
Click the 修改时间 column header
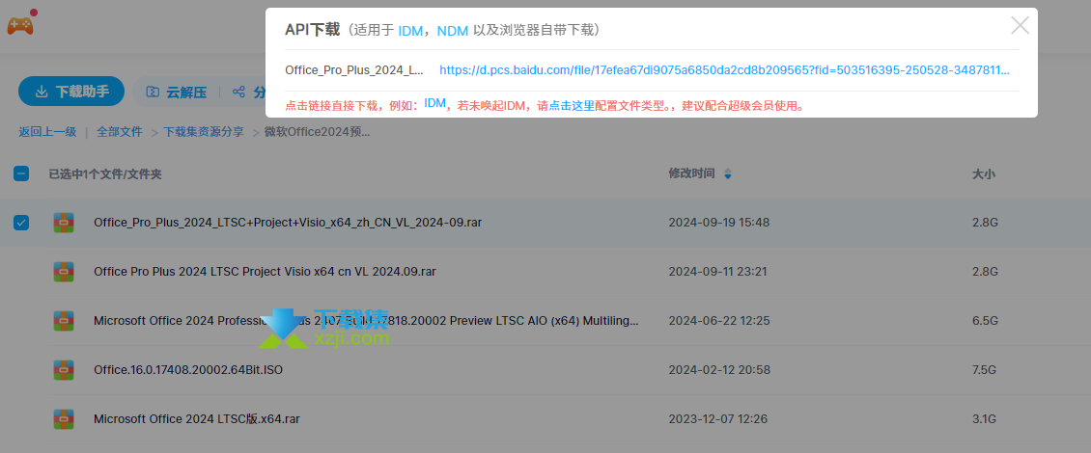(691, 173)
